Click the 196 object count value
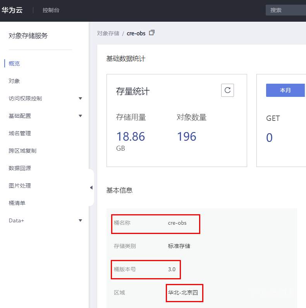306x308 pixels. (187, 136)
